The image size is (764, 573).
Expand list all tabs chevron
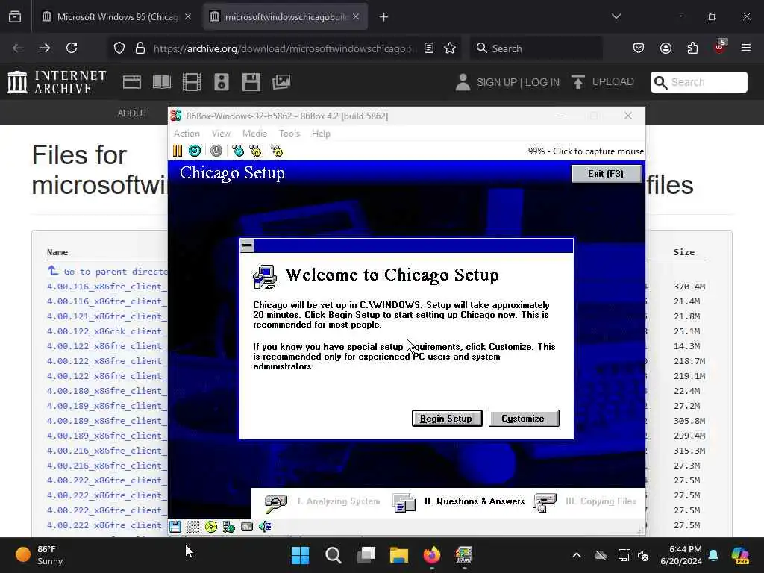(x=616, y=16)
